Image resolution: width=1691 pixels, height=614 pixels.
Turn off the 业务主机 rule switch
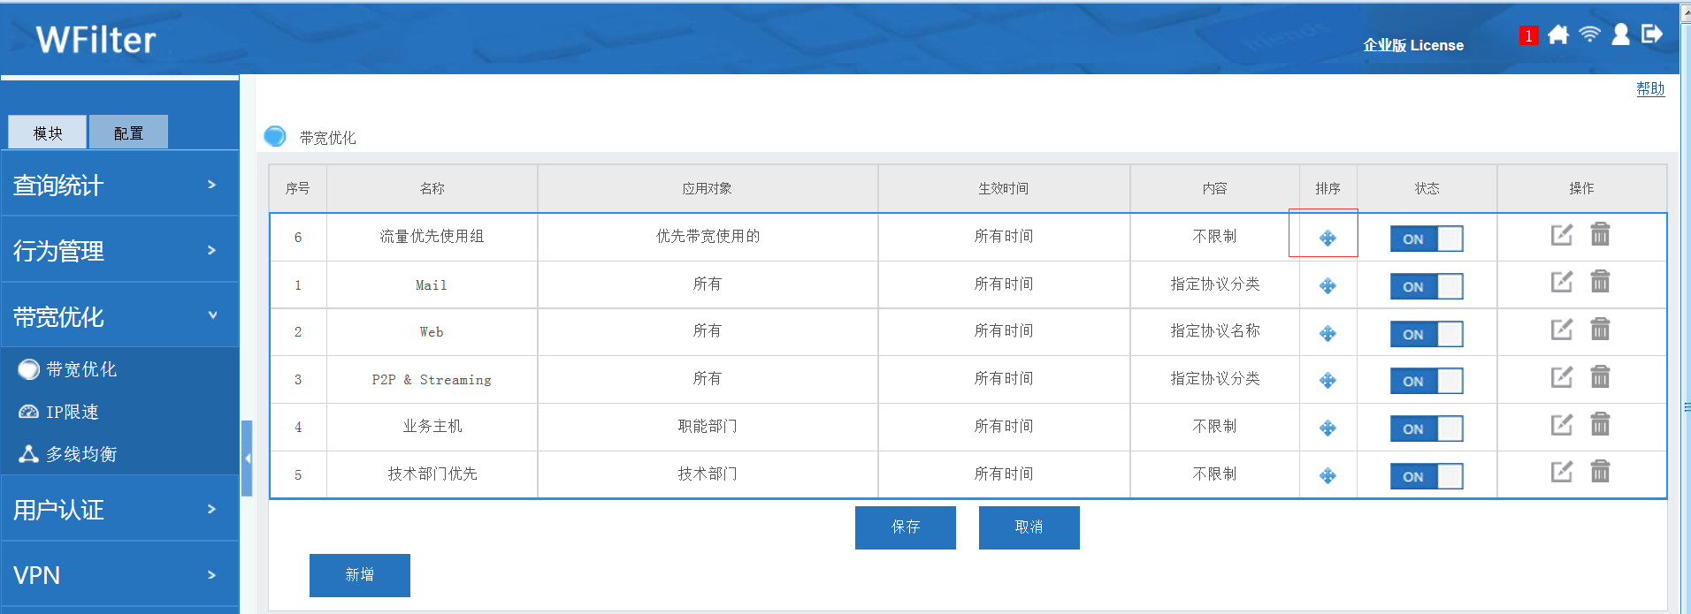[x=1426, y=428]
